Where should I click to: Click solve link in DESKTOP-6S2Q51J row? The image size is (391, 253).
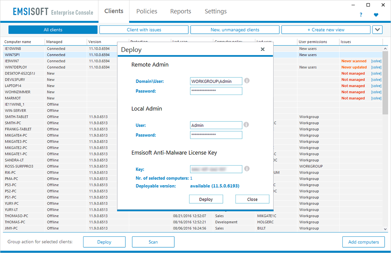(x=376, y=74)
